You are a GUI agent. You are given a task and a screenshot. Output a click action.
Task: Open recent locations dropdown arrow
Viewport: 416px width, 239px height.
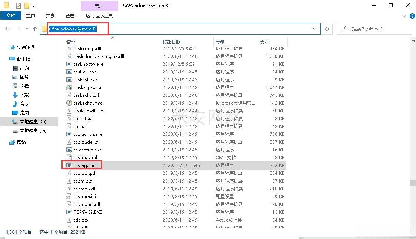point(27,29)
